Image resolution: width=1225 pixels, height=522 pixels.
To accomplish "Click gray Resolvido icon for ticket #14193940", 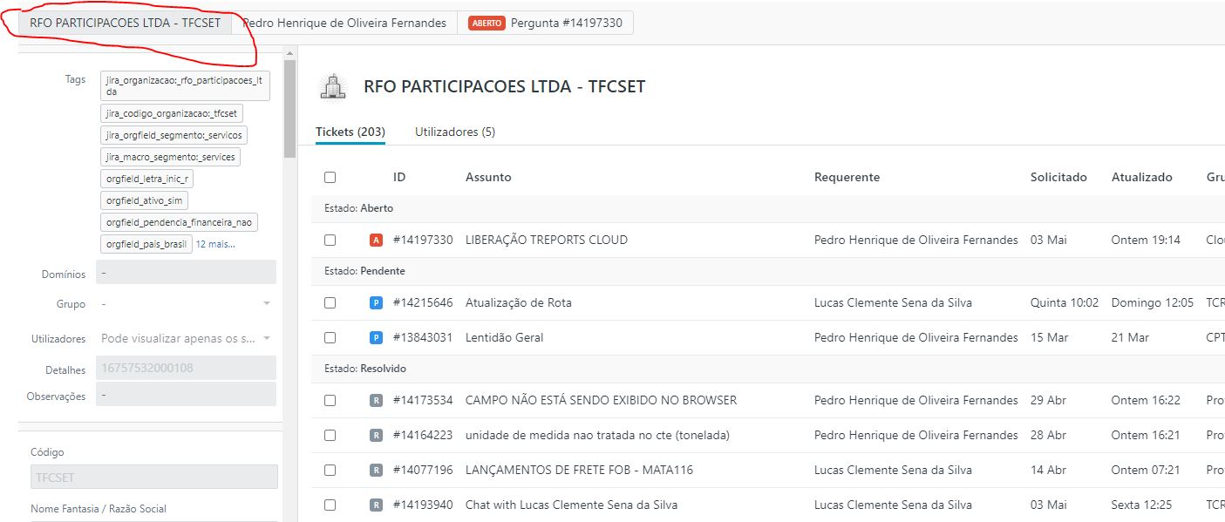I will point(376,505).
